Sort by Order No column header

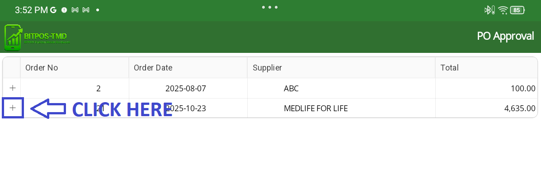[x=42, y=68]
